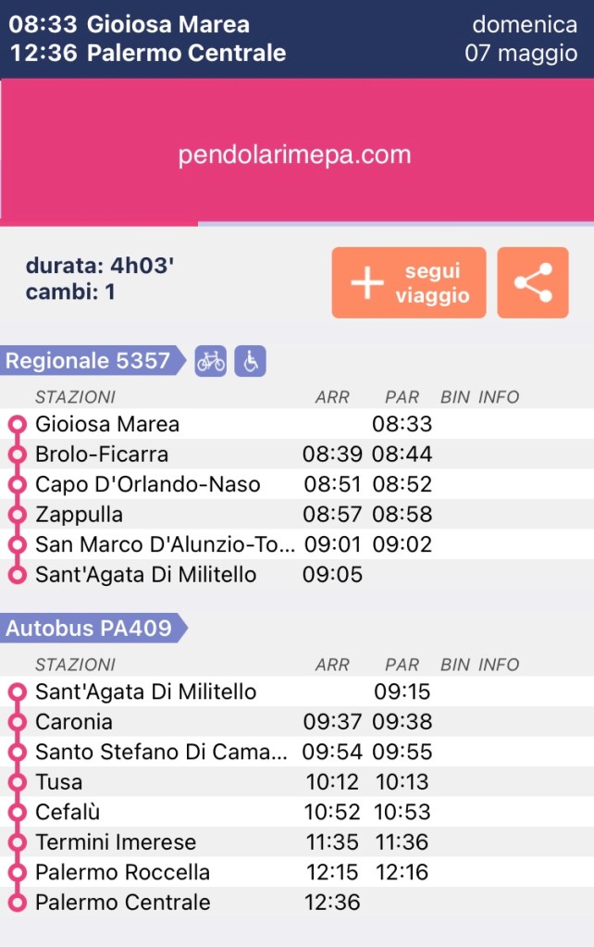Tap the wheelchair accessibility icon
This screenshot has height=947, width=594.
[250, 361]
